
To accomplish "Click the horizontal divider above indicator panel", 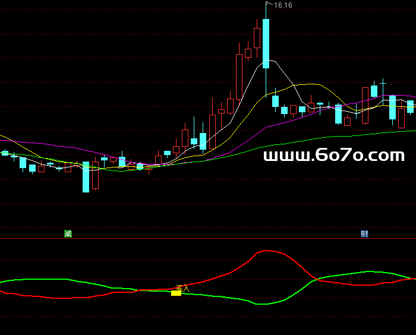I will click(208, 239).
